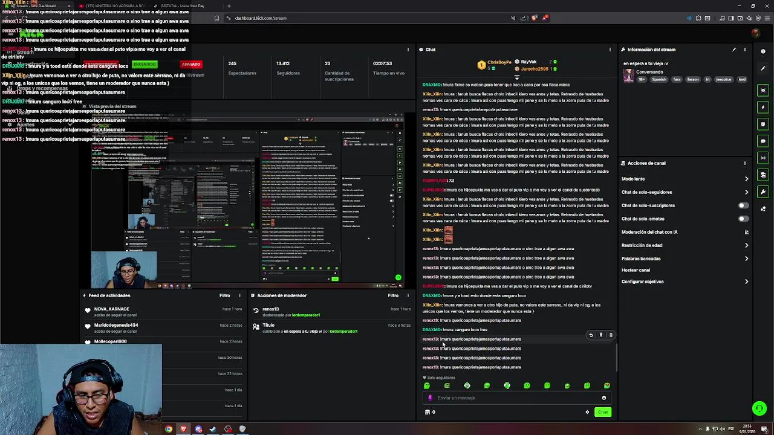Click the green Chat send button
The image size is (774, 435).
pos(603,412)
